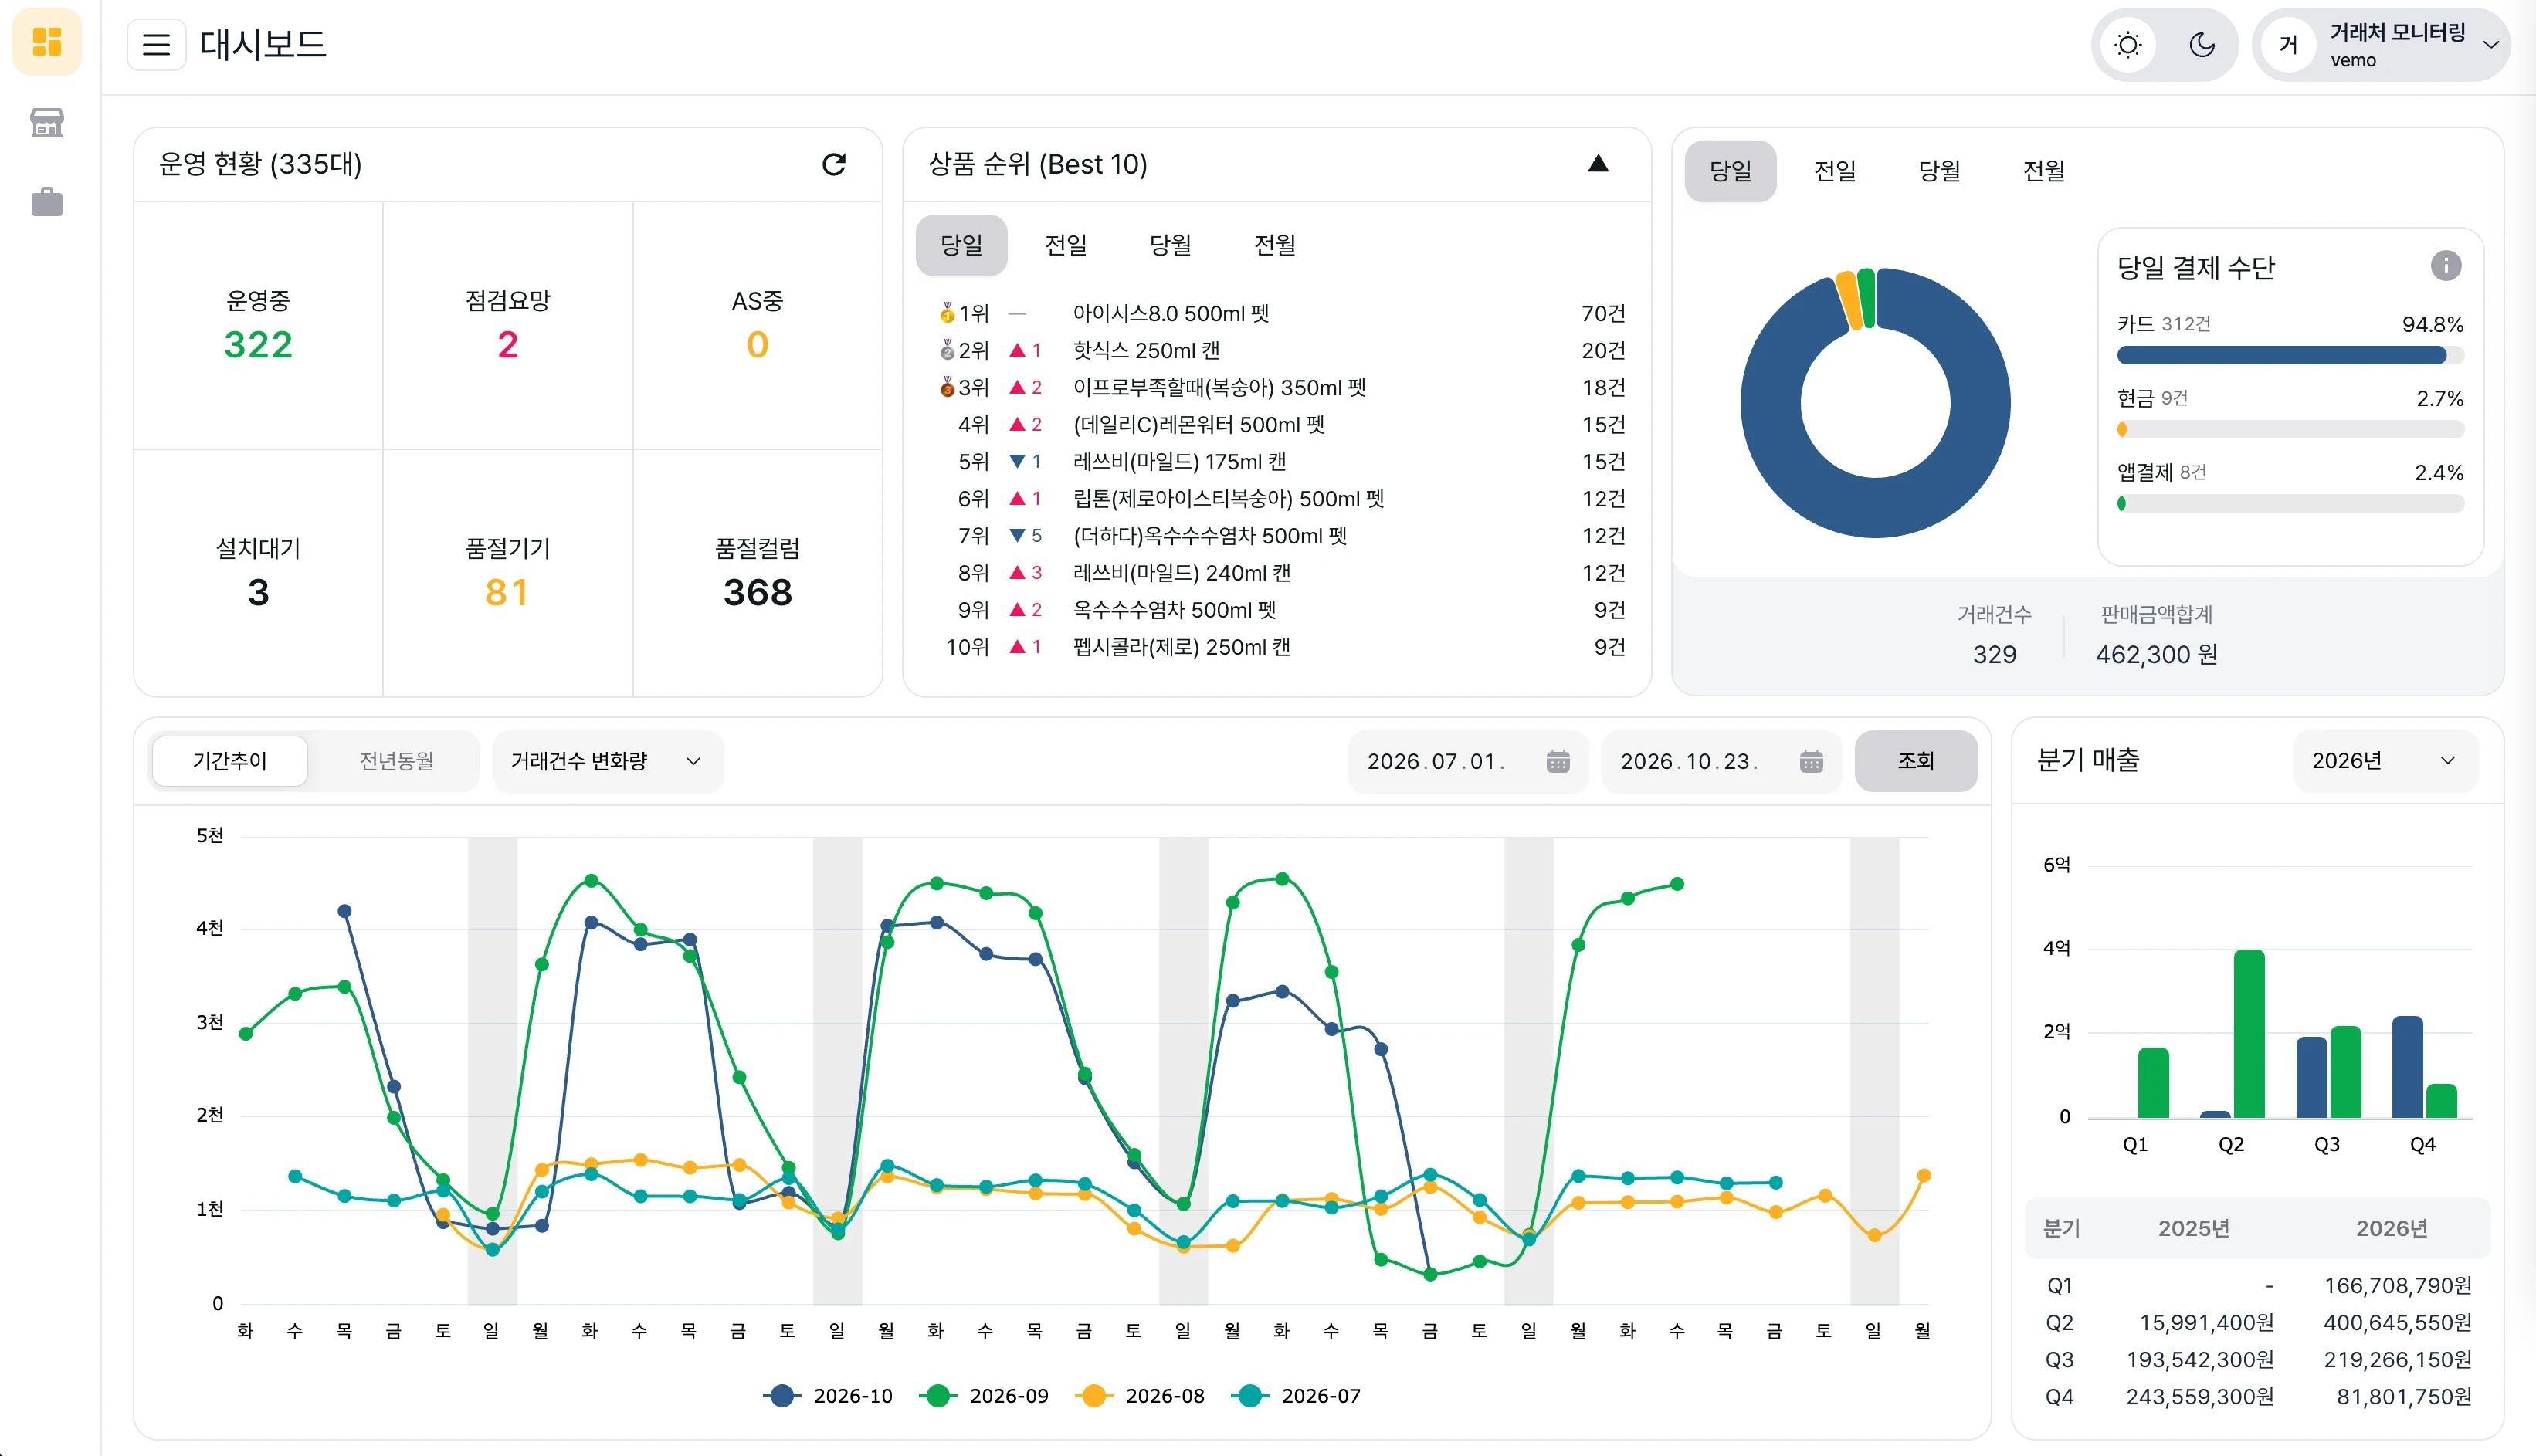
Task: Click the 품절컬럼 368 status cell
Action: click(x=757, y=573)
